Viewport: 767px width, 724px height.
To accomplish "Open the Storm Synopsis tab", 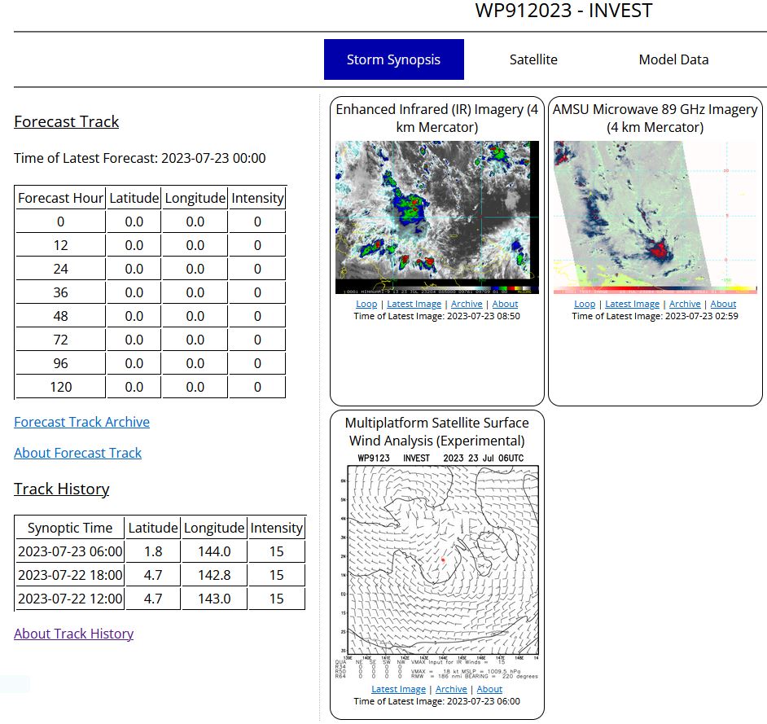I will click(393, 59).
